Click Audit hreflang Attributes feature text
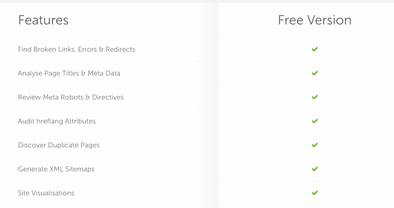Viewport: 394px width, 208px height. point(57,121)
